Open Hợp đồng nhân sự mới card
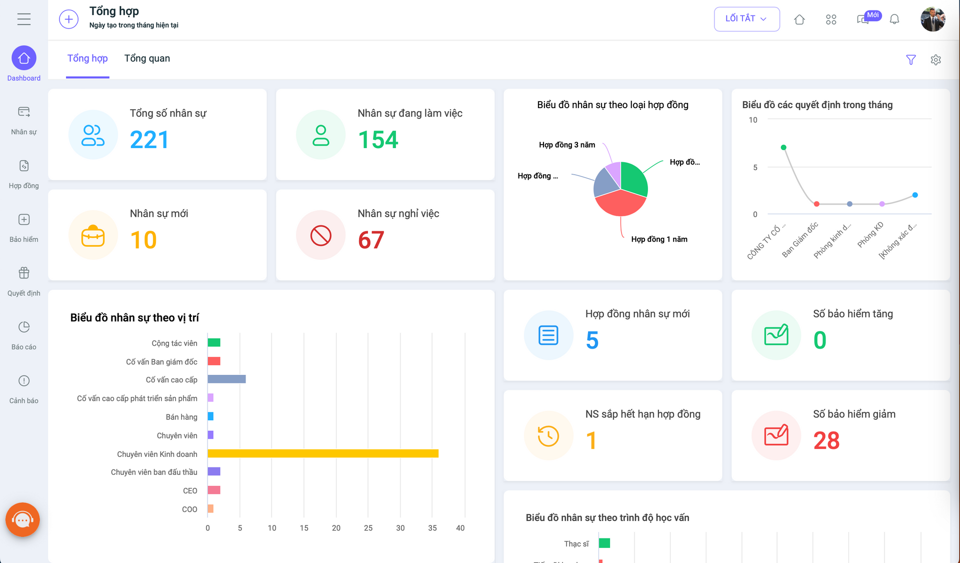 612,335
